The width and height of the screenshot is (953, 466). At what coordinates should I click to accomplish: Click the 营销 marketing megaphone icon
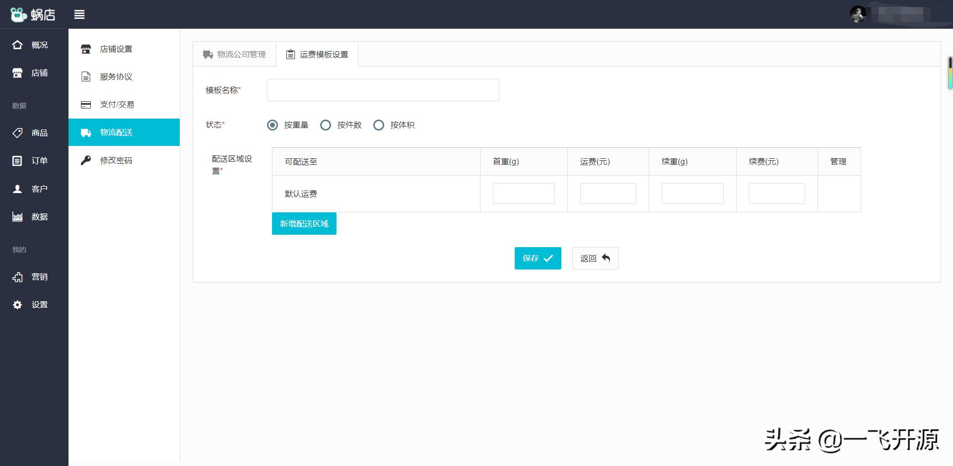point(17,276)
